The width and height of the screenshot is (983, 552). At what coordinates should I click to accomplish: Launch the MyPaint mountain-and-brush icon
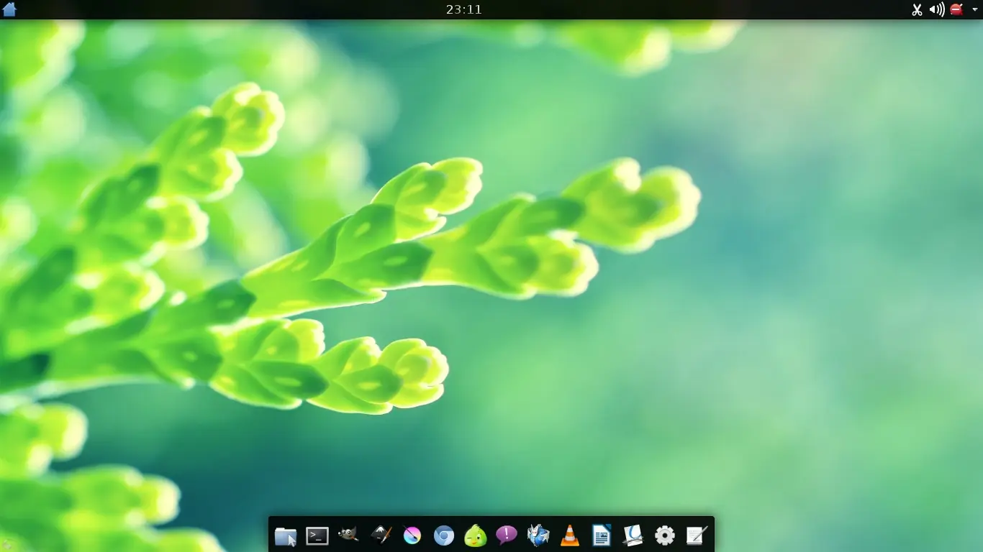(381, 535)
